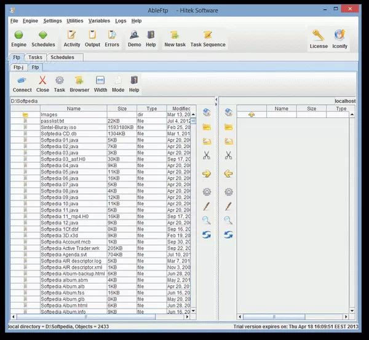Sort local list by Name column header
Viewport: 369px width, 340px height.
[73, 108]
